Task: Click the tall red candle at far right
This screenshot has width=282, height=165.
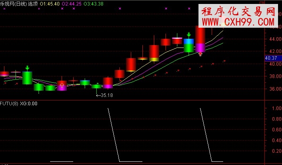Action: 200,35
